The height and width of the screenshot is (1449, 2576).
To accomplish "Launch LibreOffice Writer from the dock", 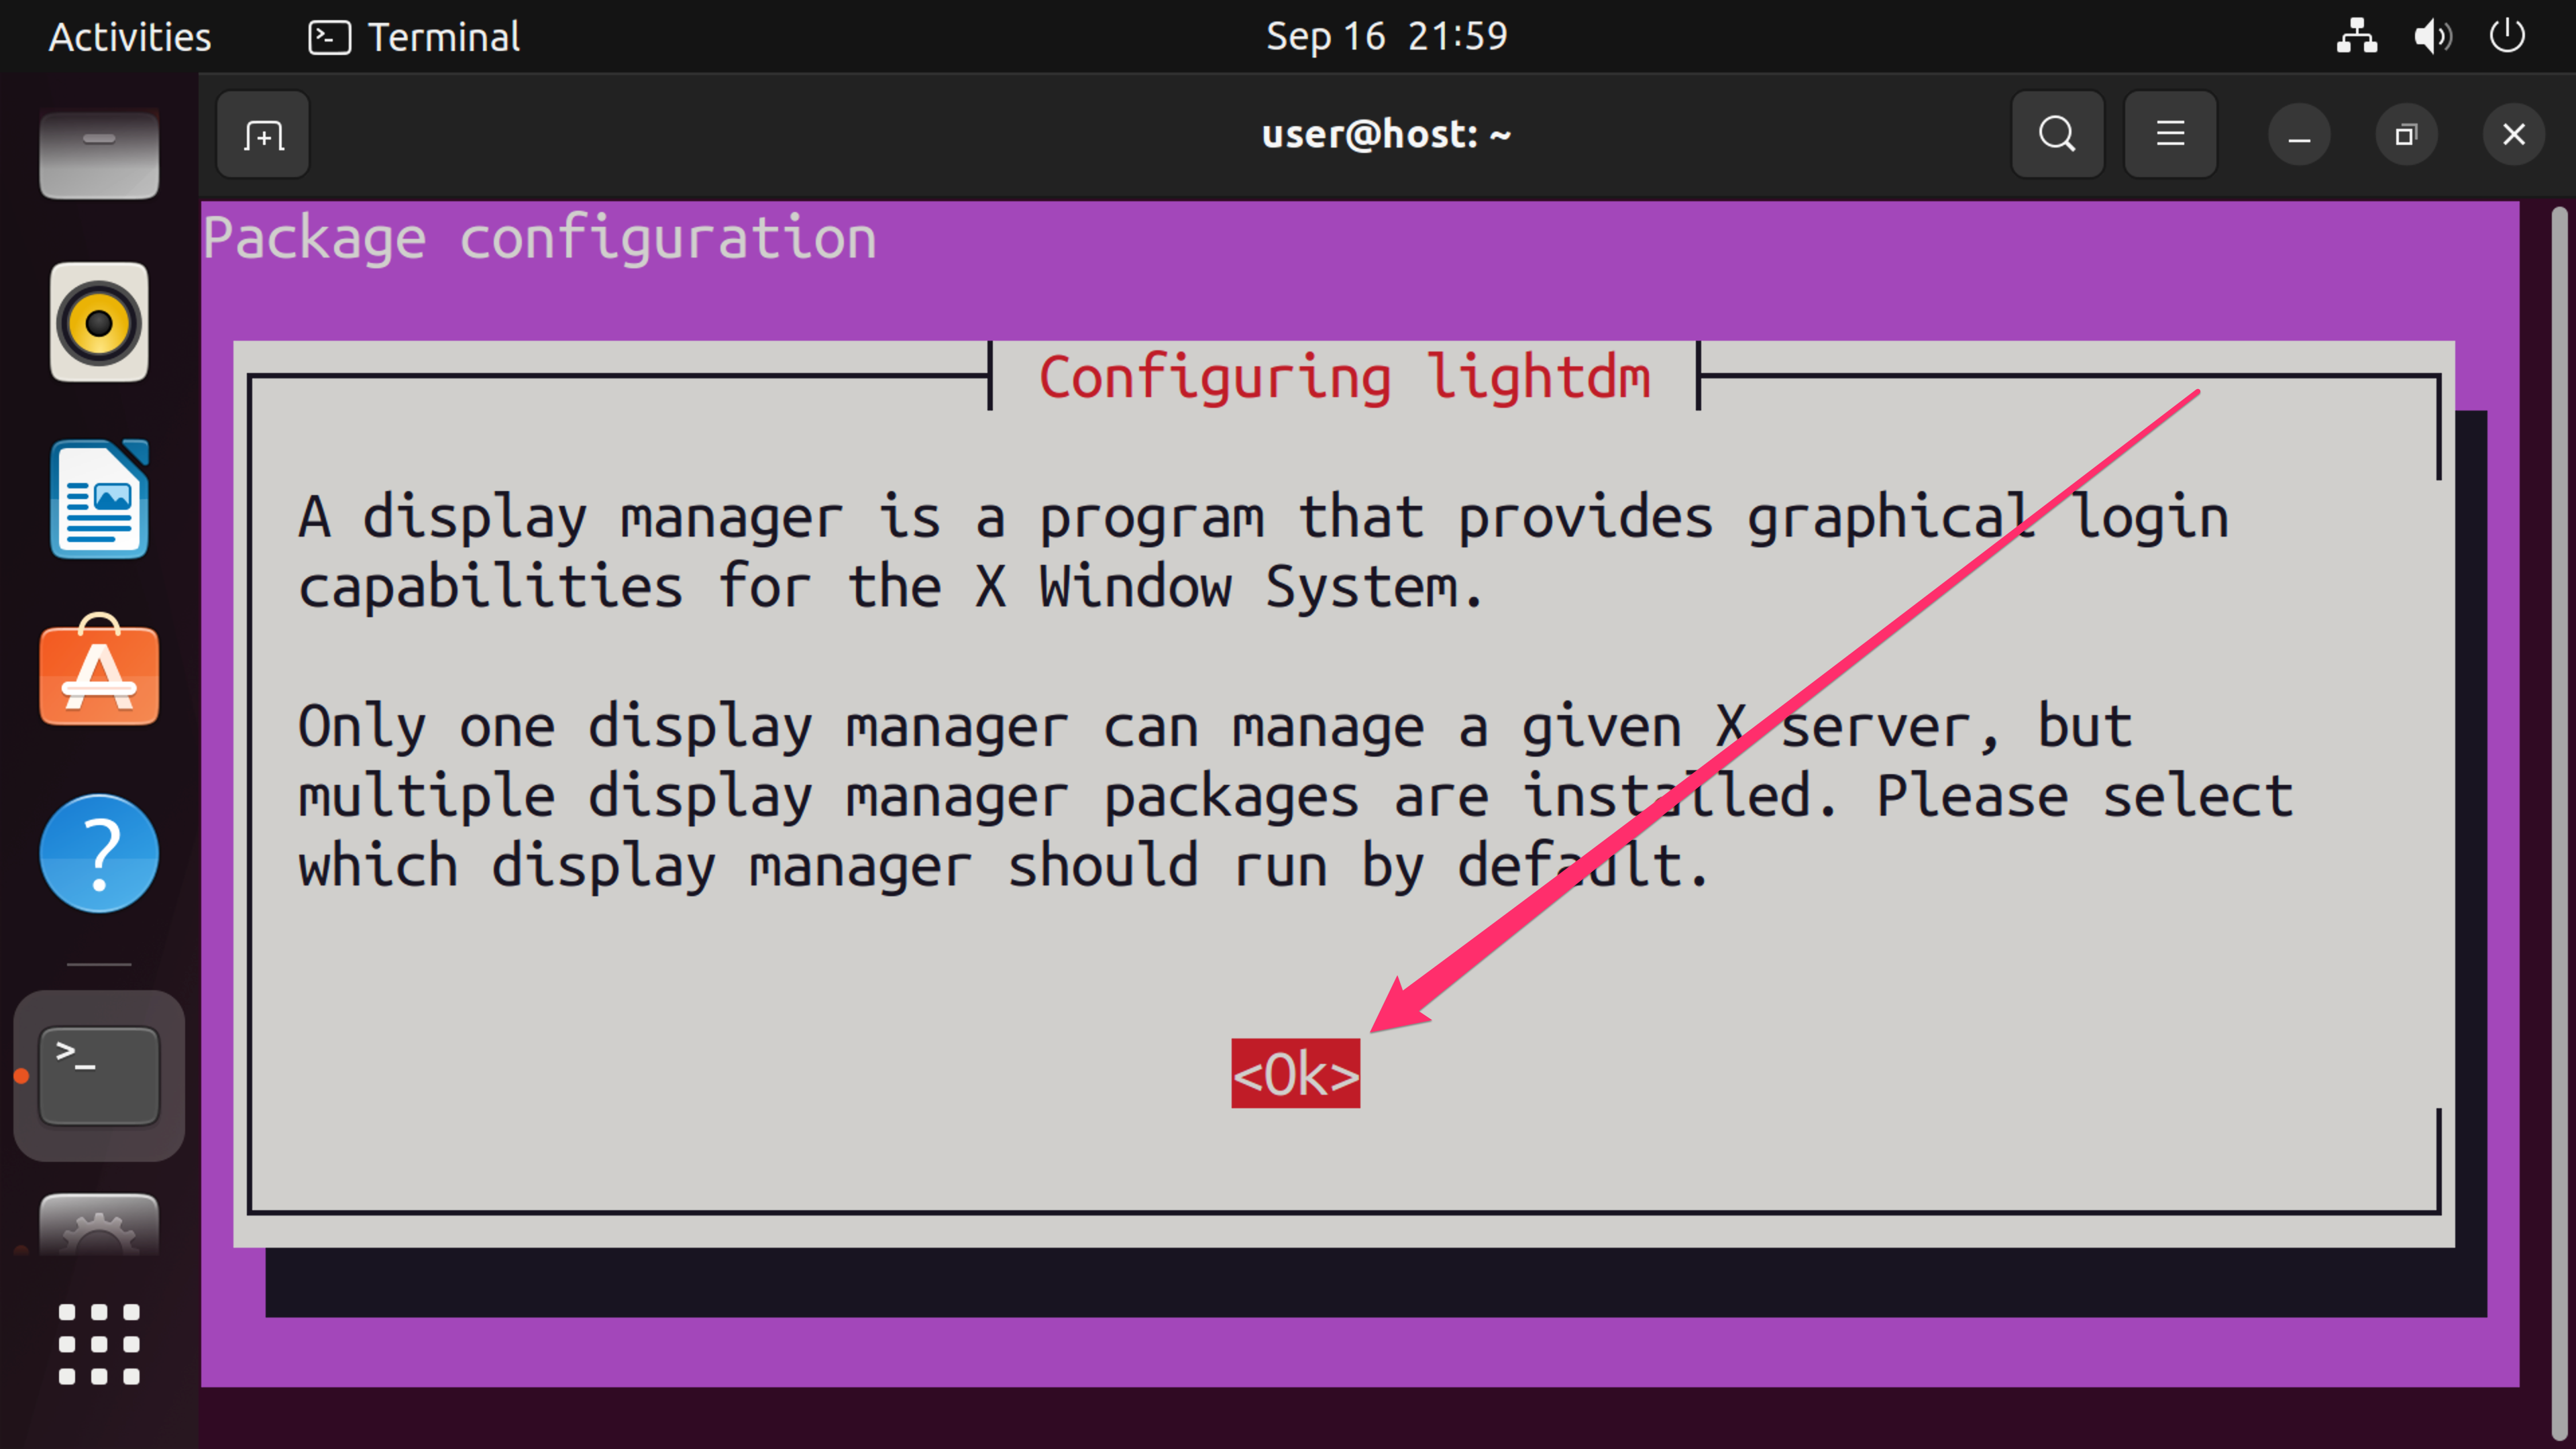I will [x=99, y=498].
